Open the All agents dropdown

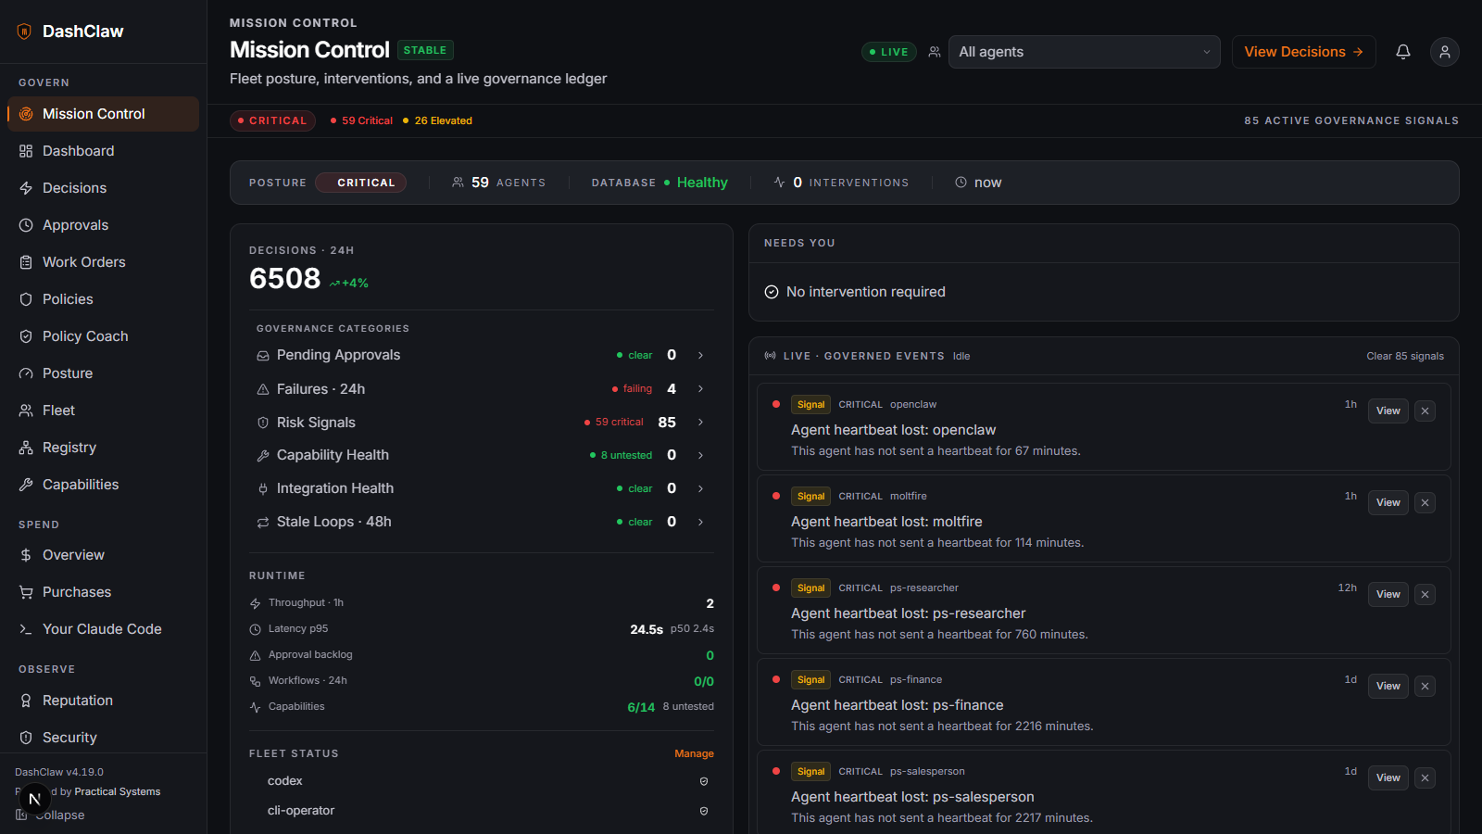click(x=1084, y=52)
